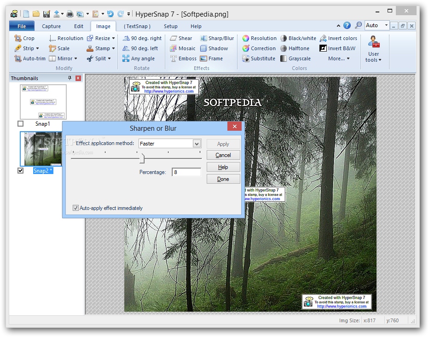429x337 pixels.
Task: Expand the More... colors menu
Action: click(x=339, y=58)
